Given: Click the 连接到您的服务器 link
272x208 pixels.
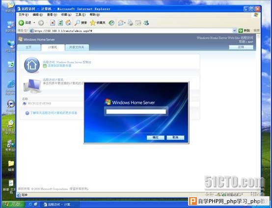Looking at the screenshot, I should click(59, 66).
